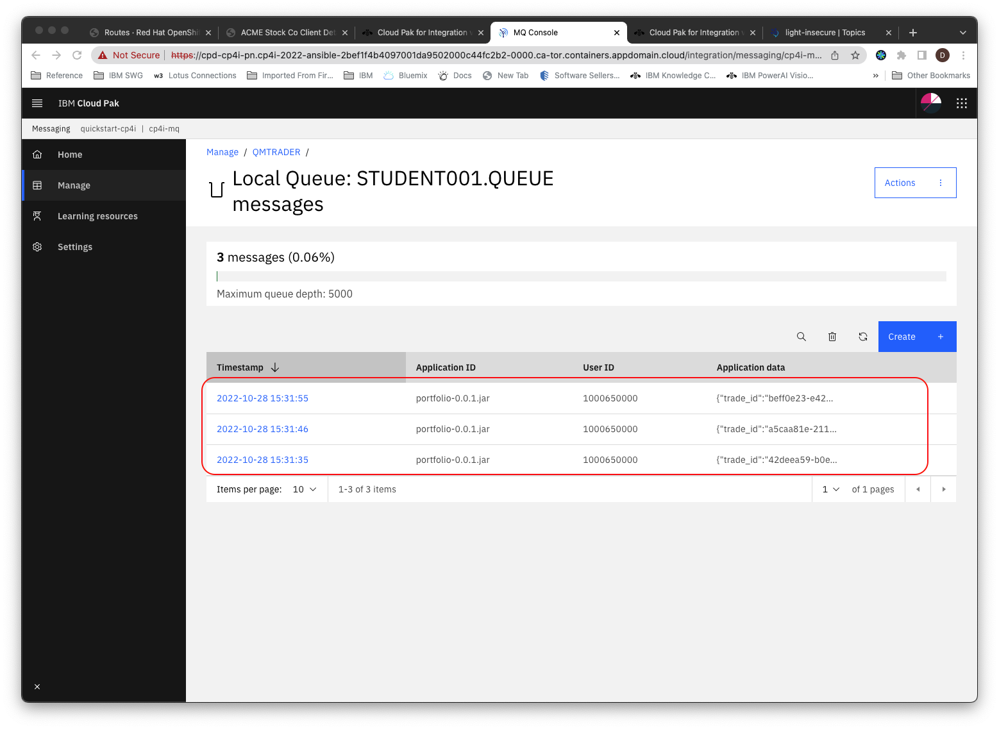The image size is (999, 729).
Task: Go to Home in sidebar
Action: click(104, 155)
